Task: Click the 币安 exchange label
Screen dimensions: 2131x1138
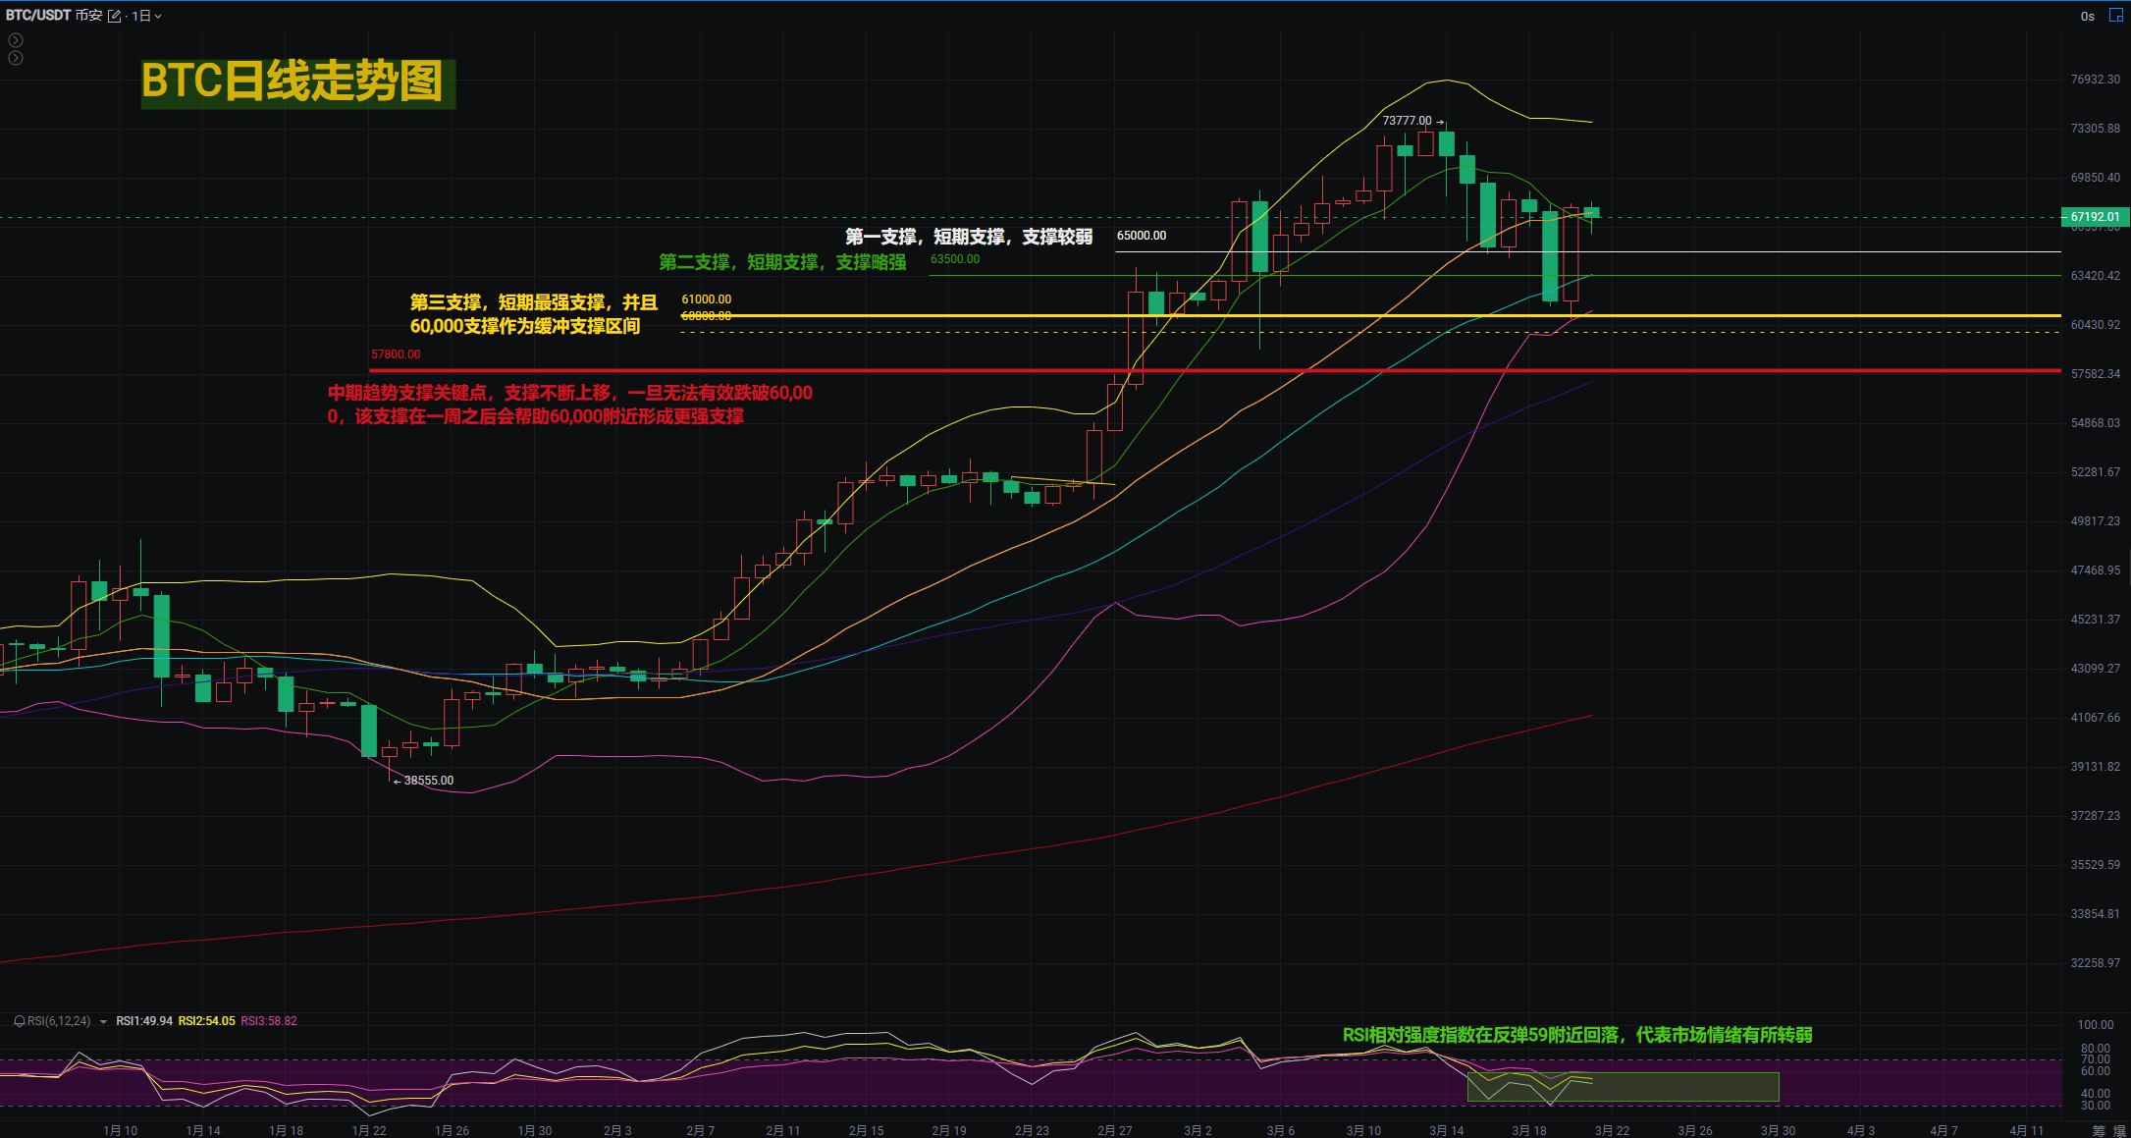Action: point(90,16)
